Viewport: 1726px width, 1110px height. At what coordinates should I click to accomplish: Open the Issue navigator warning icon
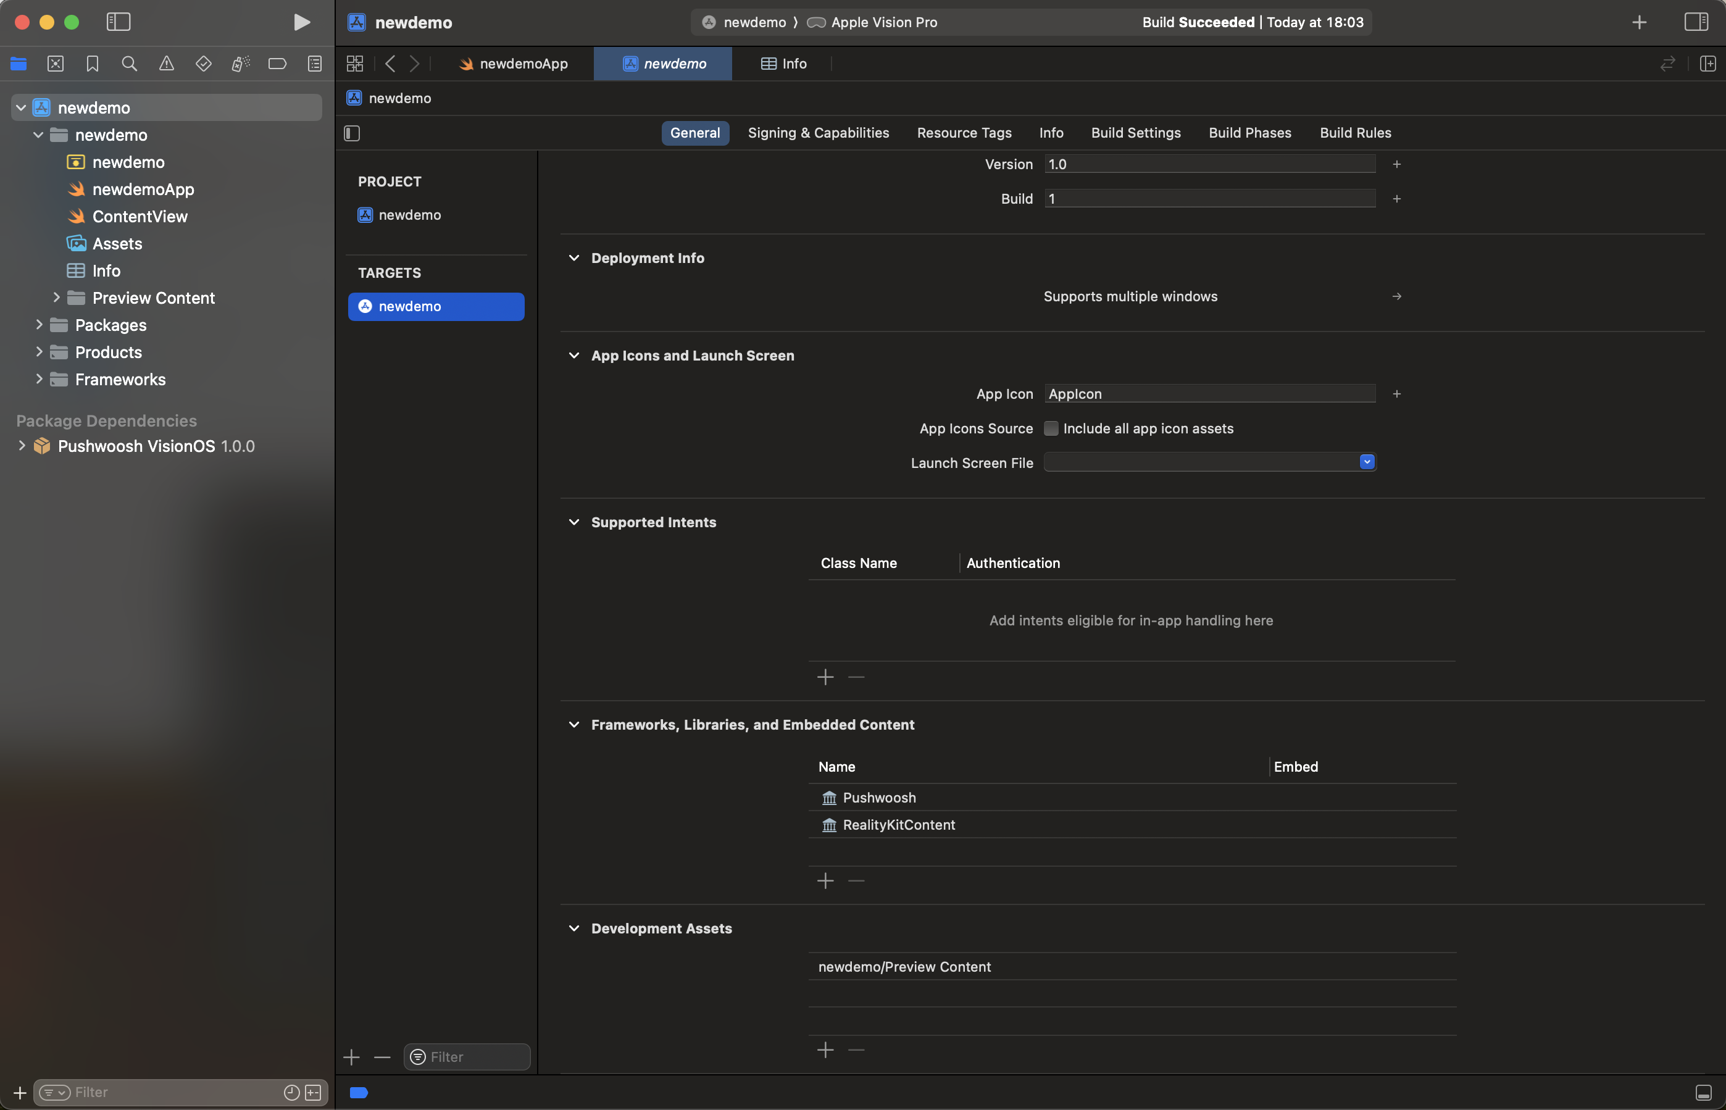pos(167,64)
